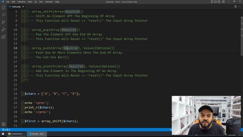Click line number 30 in the gutter
The width and height of the screenshot is (243, 137).
(x=15, y=121)
